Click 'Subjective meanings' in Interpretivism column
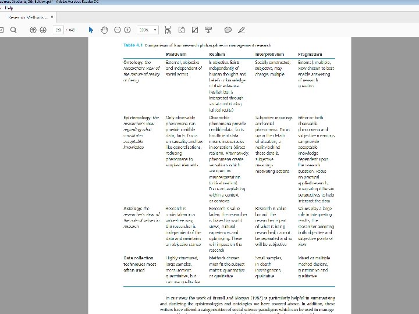 tap(274, 117)
